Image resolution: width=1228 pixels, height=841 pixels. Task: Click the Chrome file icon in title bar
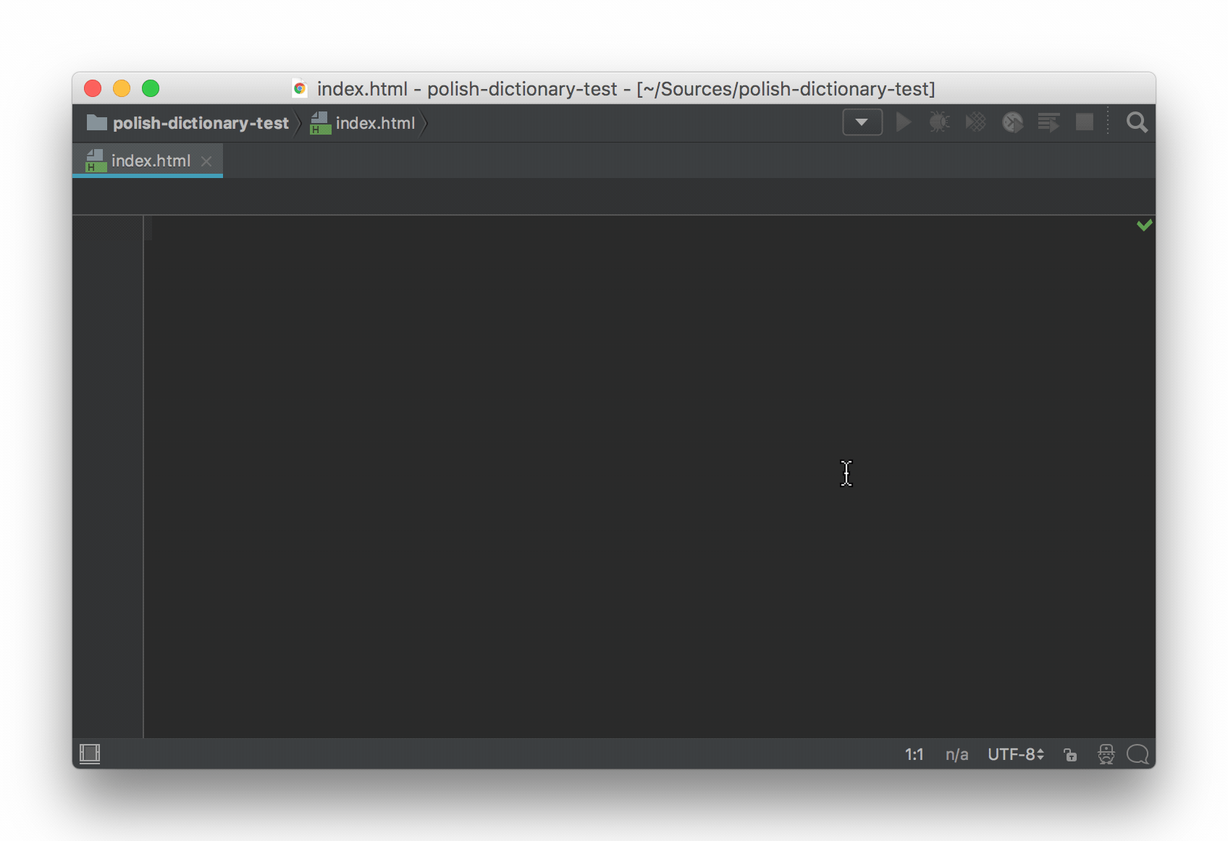300,88
